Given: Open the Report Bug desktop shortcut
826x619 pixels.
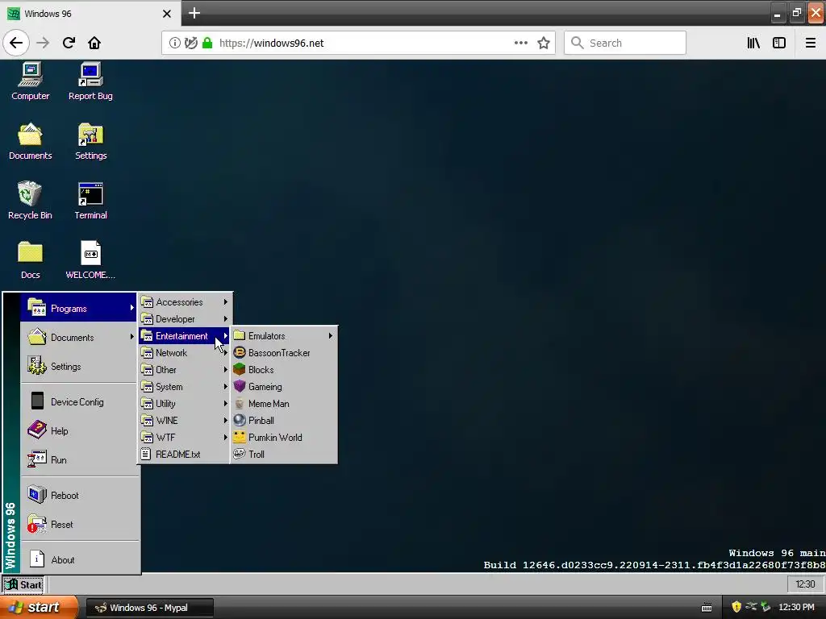Looking at the screenshot, I should click(90, 81).
